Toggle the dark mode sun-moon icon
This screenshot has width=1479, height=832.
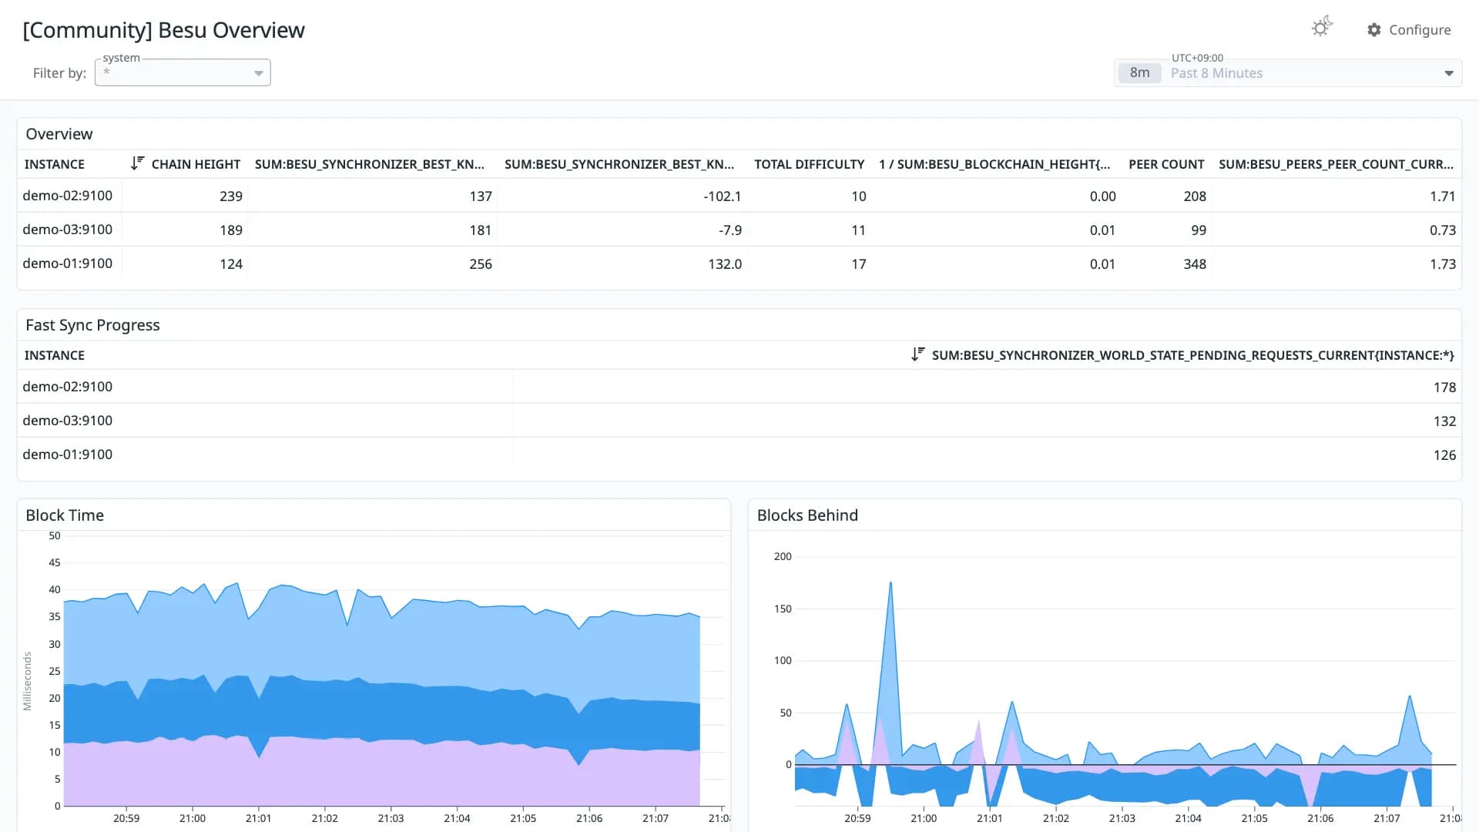1322,28
